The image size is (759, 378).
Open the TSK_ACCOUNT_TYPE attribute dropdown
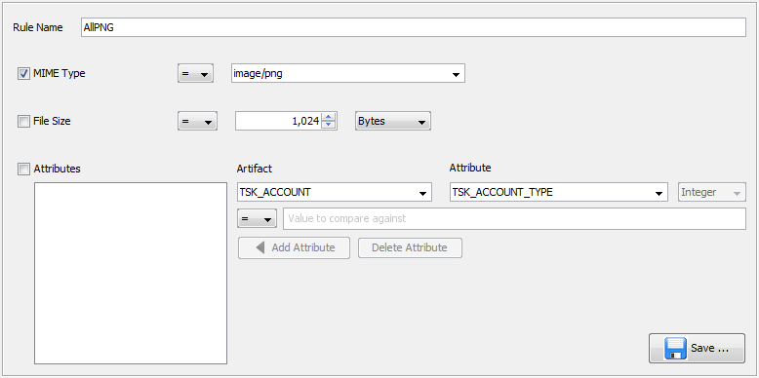point(559,192)
